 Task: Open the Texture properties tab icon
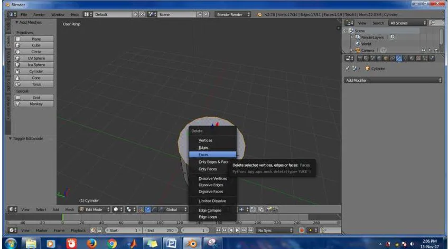tap(418, 59)
